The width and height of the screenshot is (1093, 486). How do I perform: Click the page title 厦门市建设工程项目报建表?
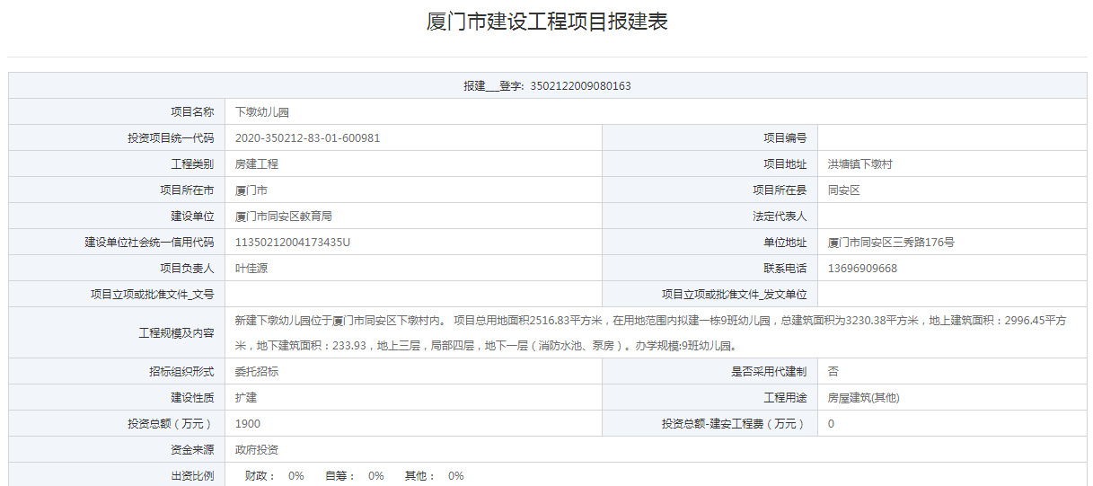click(x=547, y=22)
